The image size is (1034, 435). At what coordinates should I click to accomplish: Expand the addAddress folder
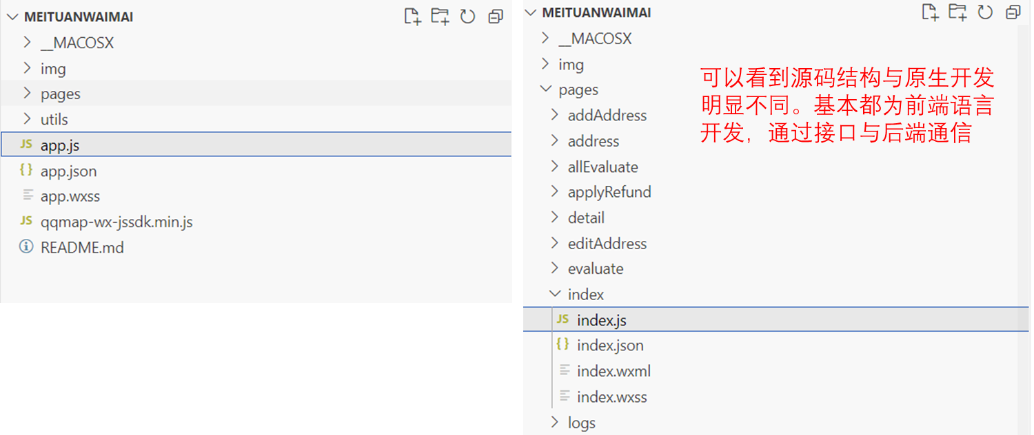tap(555, 115)
